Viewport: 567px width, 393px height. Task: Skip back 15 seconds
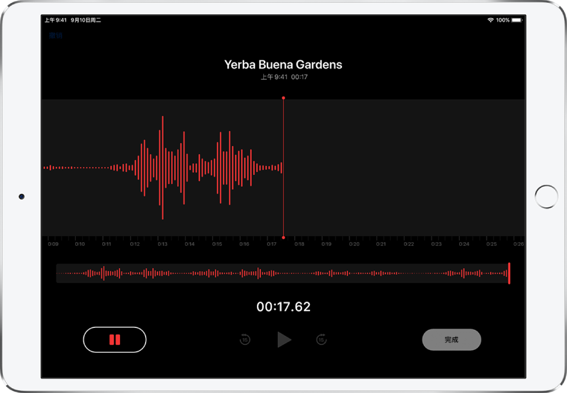[x=245, y=339]
